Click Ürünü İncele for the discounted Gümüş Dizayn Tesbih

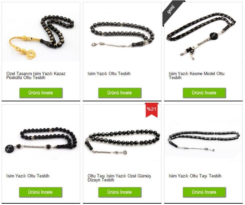coord(120,192)
